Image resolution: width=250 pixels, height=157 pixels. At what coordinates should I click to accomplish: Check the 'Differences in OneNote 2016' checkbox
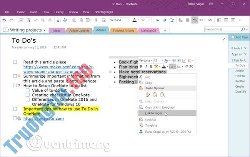28,100
